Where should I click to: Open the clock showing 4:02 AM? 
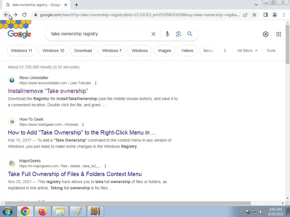(276, 212)
